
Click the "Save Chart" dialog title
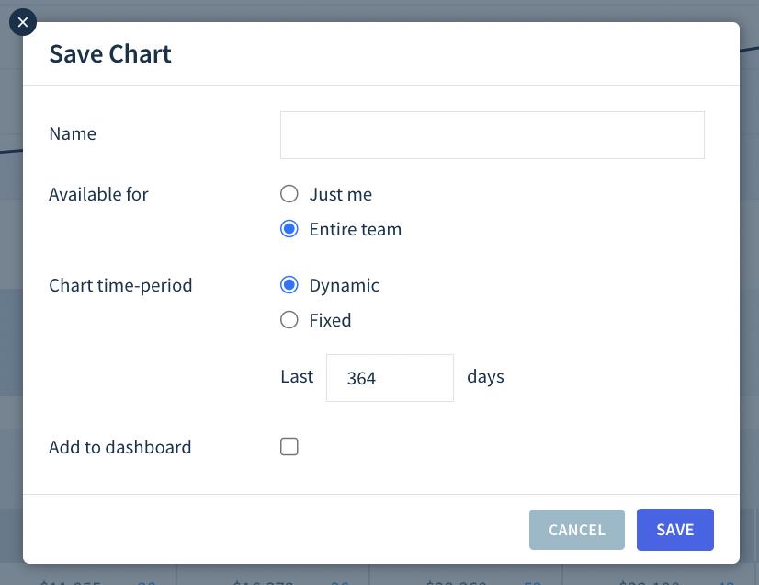(x=110, y=53)
